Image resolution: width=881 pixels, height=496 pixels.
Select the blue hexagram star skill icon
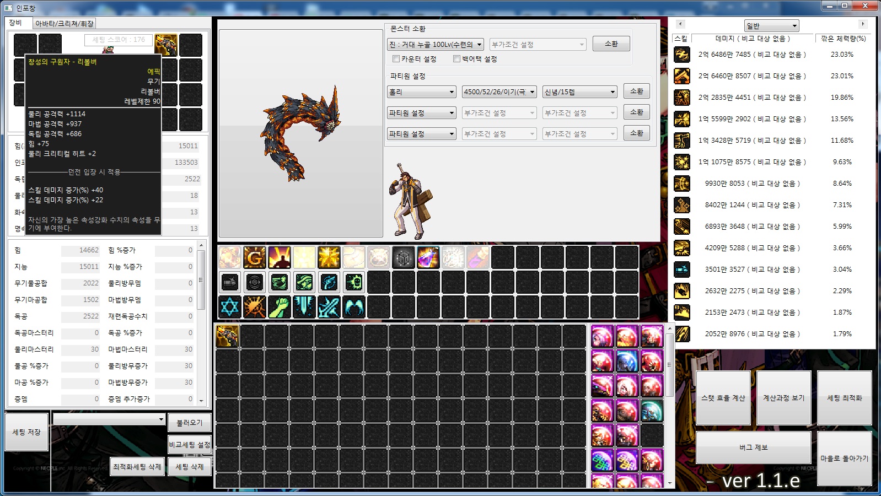[x=230, y=307]
